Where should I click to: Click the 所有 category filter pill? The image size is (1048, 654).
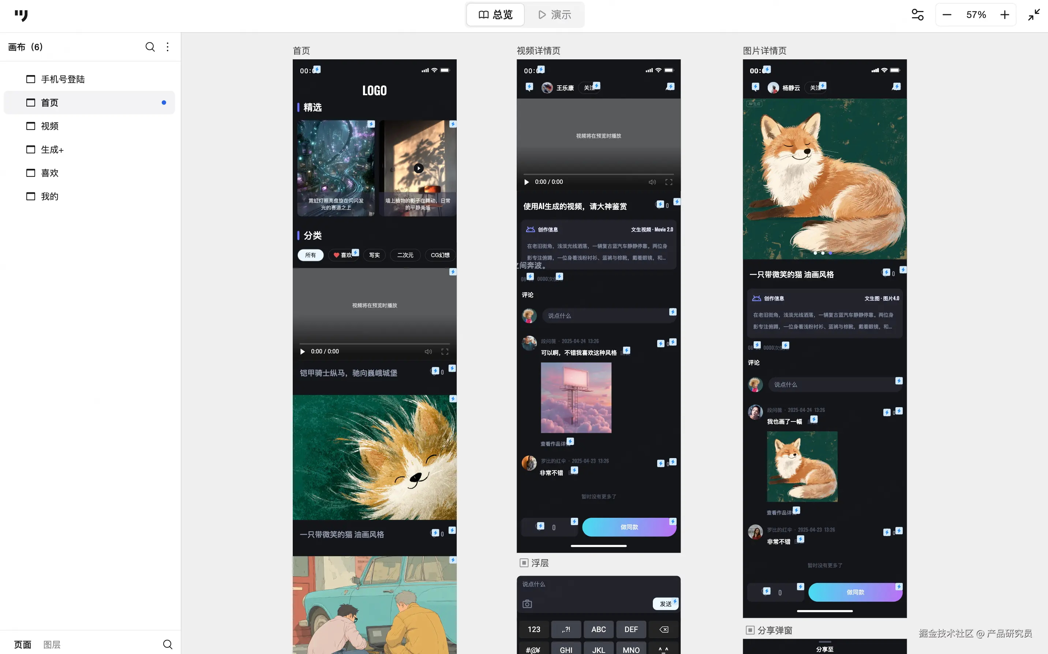click(x=310, y=255)
